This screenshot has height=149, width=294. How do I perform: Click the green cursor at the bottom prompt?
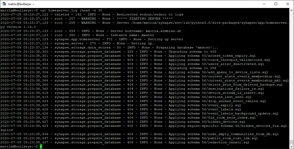pyautogui.click(x=41, y=146)
